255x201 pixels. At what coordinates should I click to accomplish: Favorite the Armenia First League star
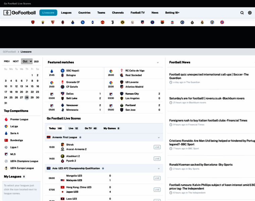click(x=80, y=137)
